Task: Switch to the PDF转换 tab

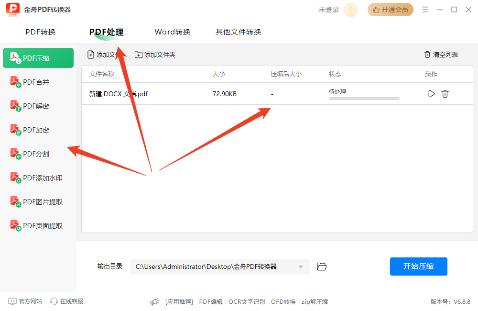Action: [x=41, y=32]
